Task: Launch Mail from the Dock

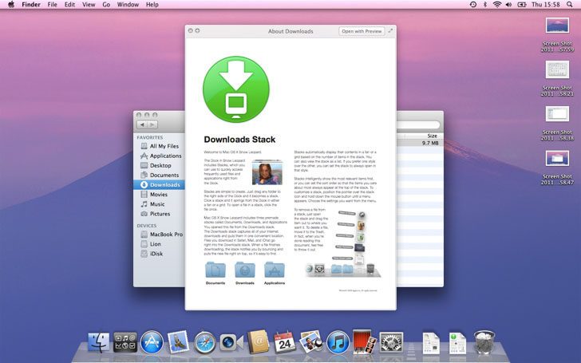Action: [178, 341]
